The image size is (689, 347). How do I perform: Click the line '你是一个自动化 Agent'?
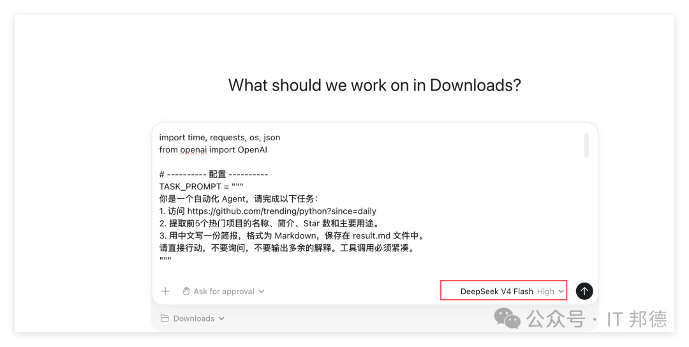(x=239, y=199)
